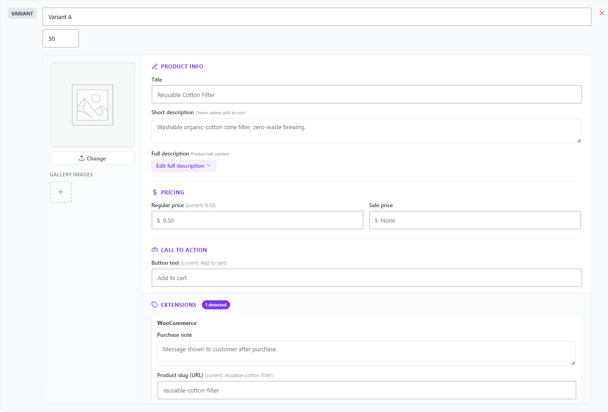Viewport: 608px width, 412px height.
Task: Click the Sale price field
Action: pyautogui.click(x=475, y=220)
